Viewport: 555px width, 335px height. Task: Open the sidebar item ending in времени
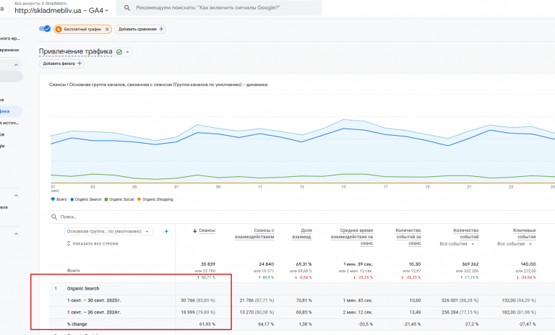point(9,50)
